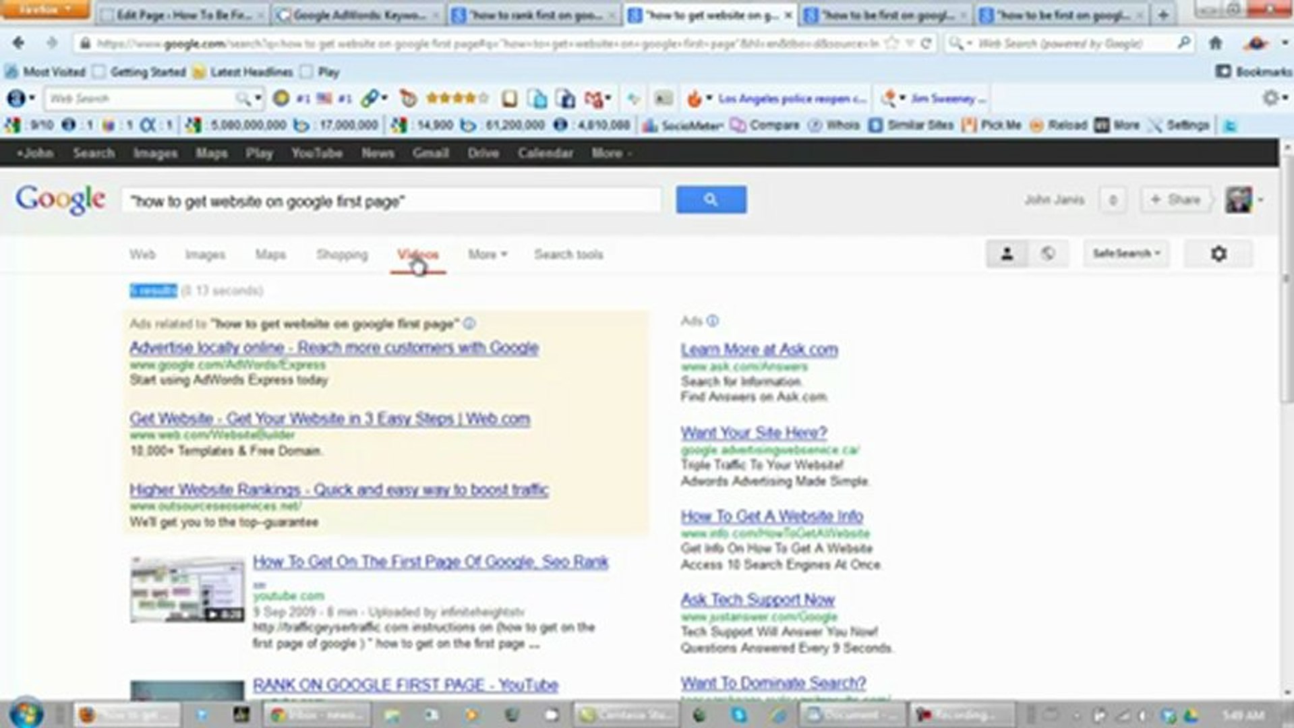Open the gear dropdown on the toolbar's right end

(1274, 98)
